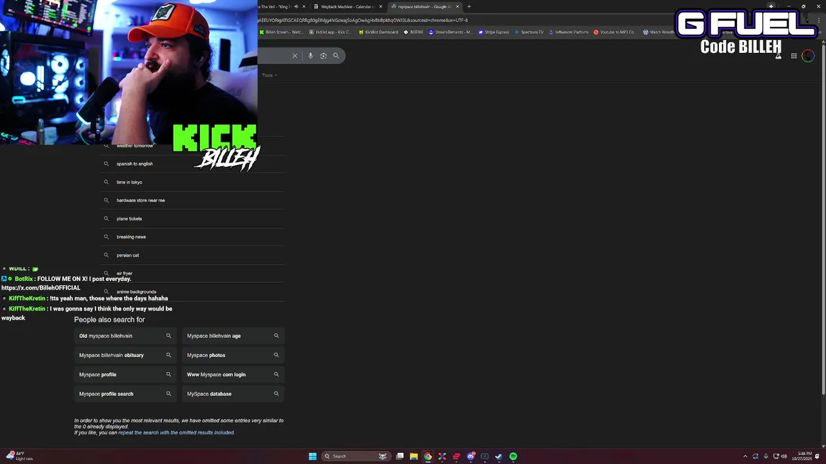Image resolution: width=826 pixels, height=464 pixels.
Task: Open Search Labs flask icon
Action: (778, 56)
